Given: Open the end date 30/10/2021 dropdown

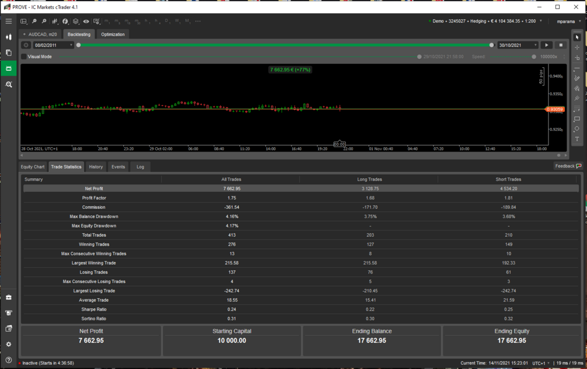Looking at the screenshot, I should 517,45.
